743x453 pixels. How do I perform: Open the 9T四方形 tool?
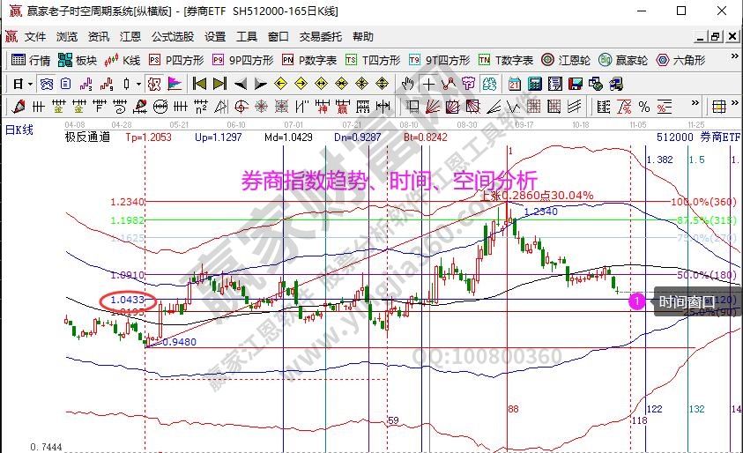pos(439,60)
